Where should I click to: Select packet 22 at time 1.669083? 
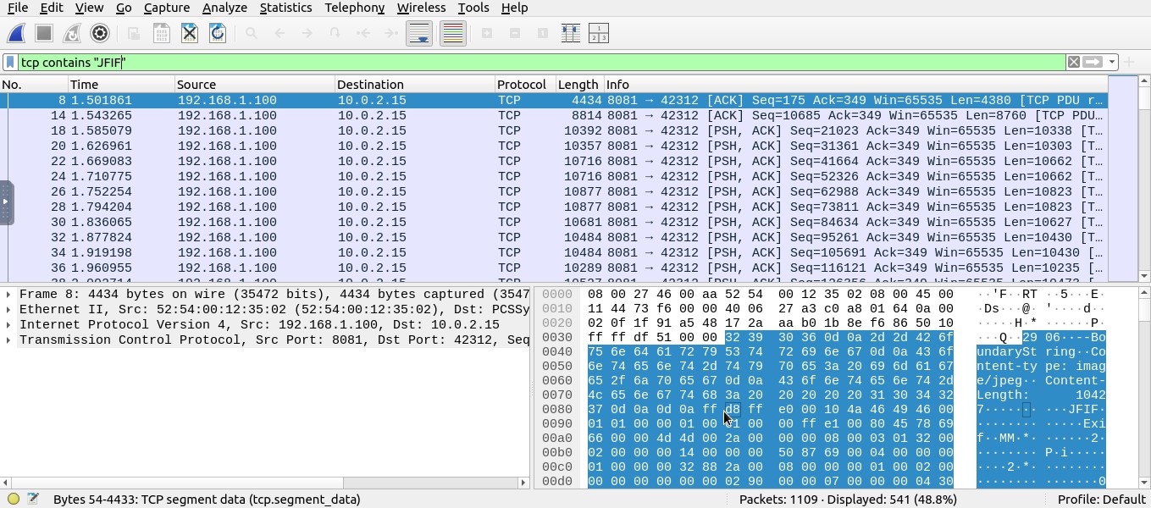pos(554,161)
